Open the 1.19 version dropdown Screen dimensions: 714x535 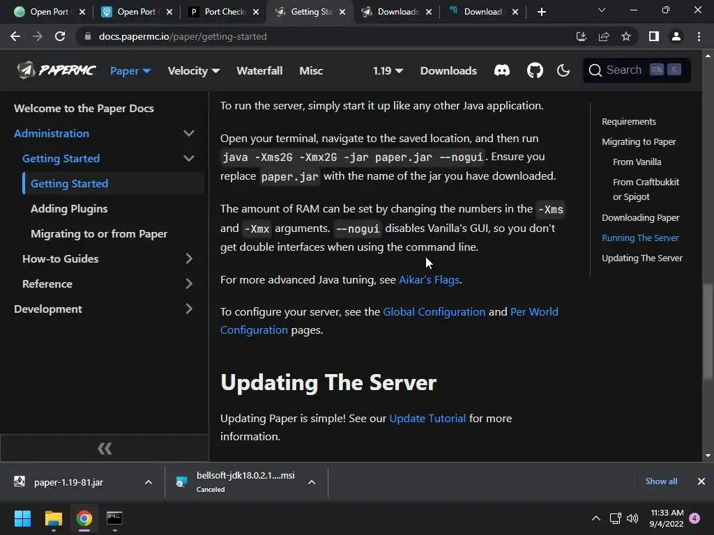pyautogui.click(x=388, y=70)
